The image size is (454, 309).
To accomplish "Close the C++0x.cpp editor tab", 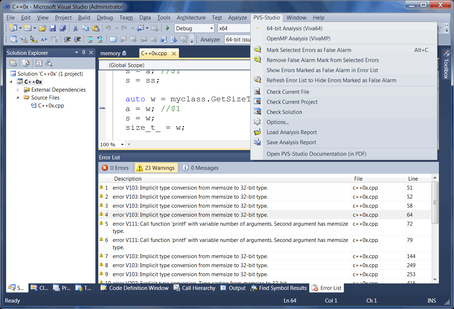I will point(174,53).
